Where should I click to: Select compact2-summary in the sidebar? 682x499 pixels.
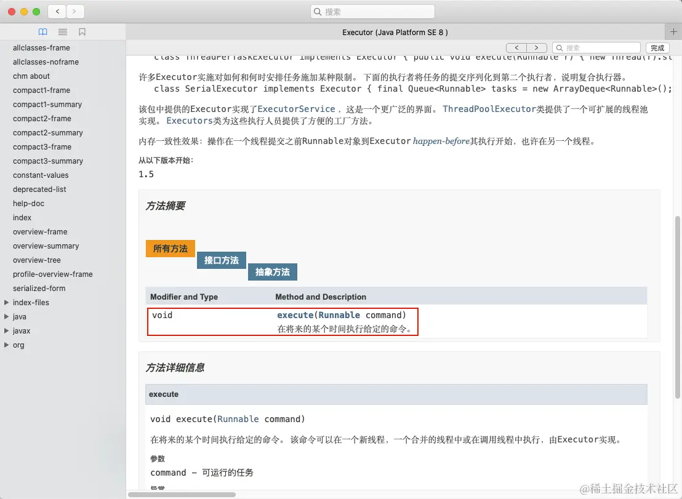pyautogui.click(x=48, y=132)
